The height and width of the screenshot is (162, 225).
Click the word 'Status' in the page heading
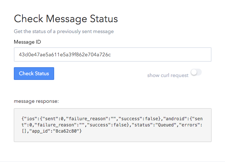[104, 19]
